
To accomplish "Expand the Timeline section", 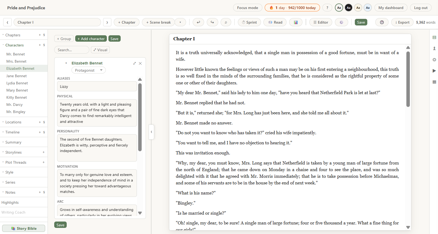I will pyautogui.click(x=12, y=132).
